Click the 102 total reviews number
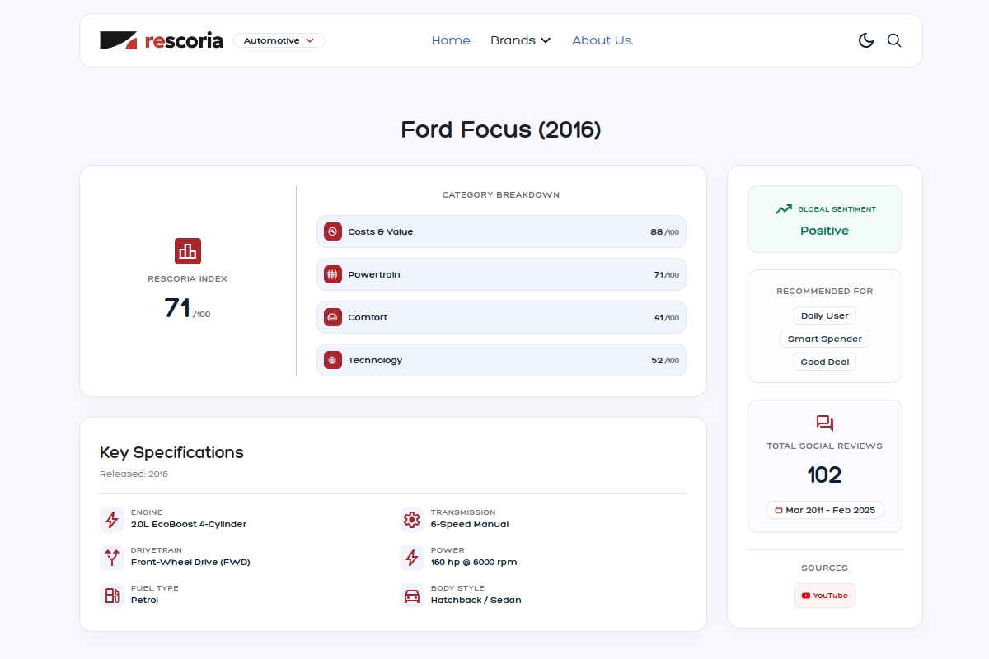The width and height of the screenshot is (989, 659). 825,474
